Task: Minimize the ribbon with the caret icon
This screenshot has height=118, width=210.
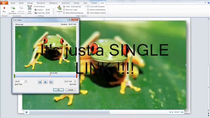Action: (x=205, y=3)
